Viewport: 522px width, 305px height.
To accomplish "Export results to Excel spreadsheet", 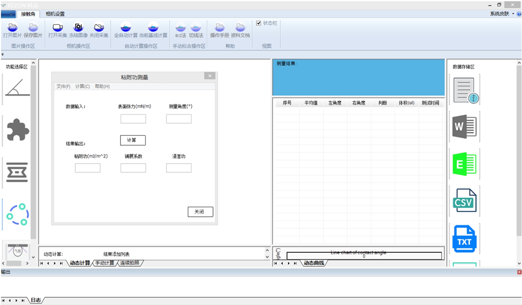I will 465,164.
